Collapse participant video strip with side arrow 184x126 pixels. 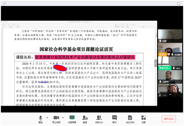coord(156,63)
